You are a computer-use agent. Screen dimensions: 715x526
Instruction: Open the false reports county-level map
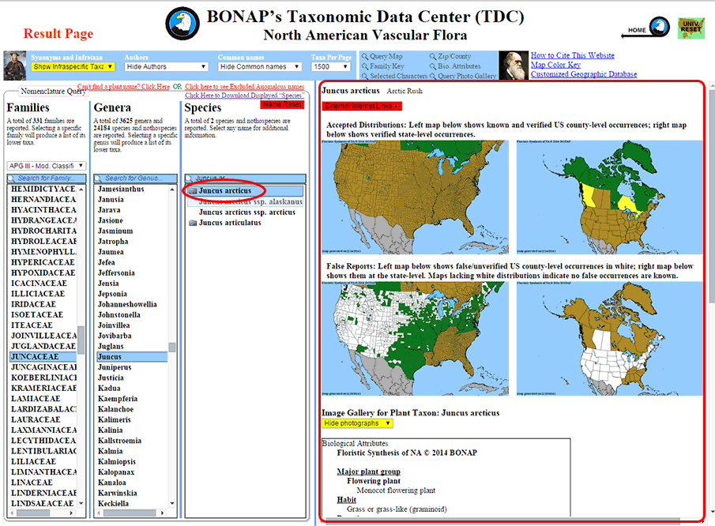416,338
